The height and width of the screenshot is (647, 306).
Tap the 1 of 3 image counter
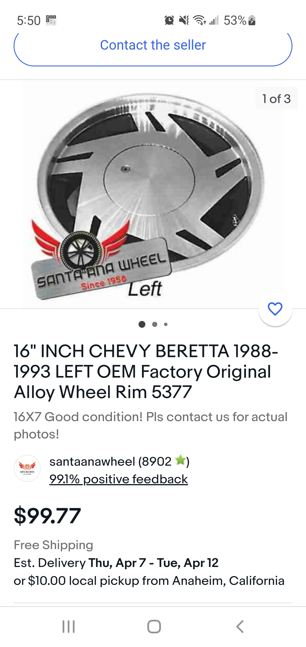pos(277,98)
